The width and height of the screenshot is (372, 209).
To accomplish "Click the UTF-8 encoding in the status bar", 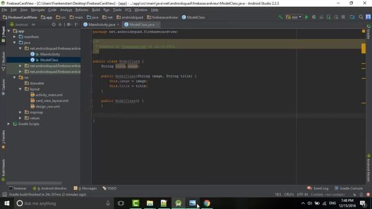I will point(302,194).
